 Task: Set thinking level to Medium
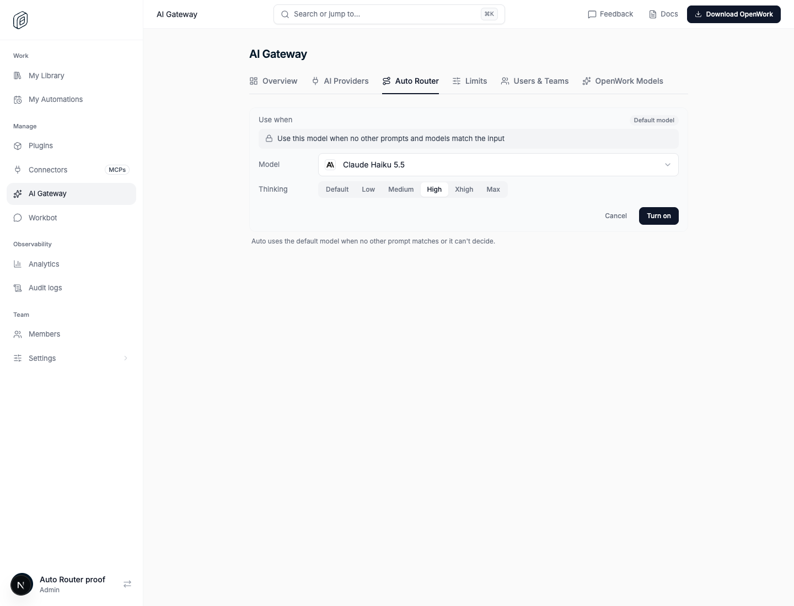click(x=401, y=190)
